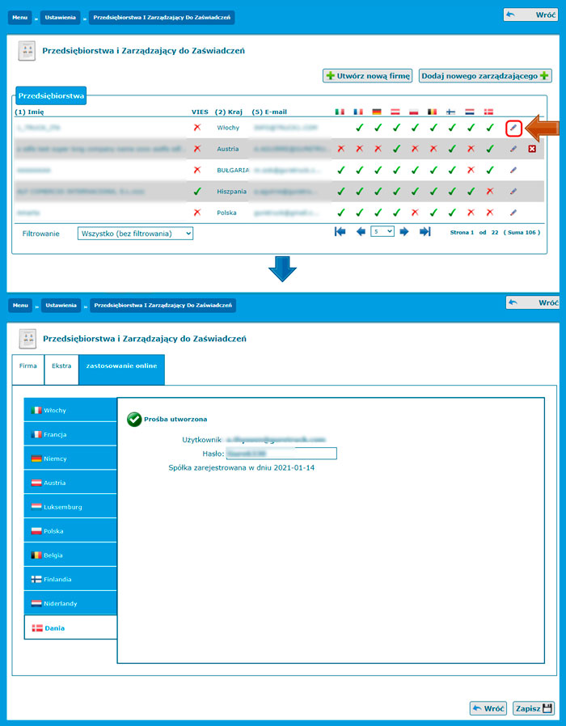This screenshot has height=726, width=566.
Task: Click document icon beside upper page title
Action: pyautogui.click(x=27, y=51)
